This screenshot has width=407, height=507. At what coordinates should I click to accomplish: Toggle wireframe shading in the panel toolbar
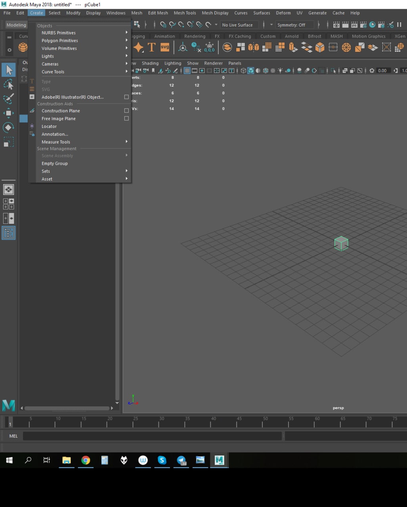pyautogui.click(x=243, y=71)
